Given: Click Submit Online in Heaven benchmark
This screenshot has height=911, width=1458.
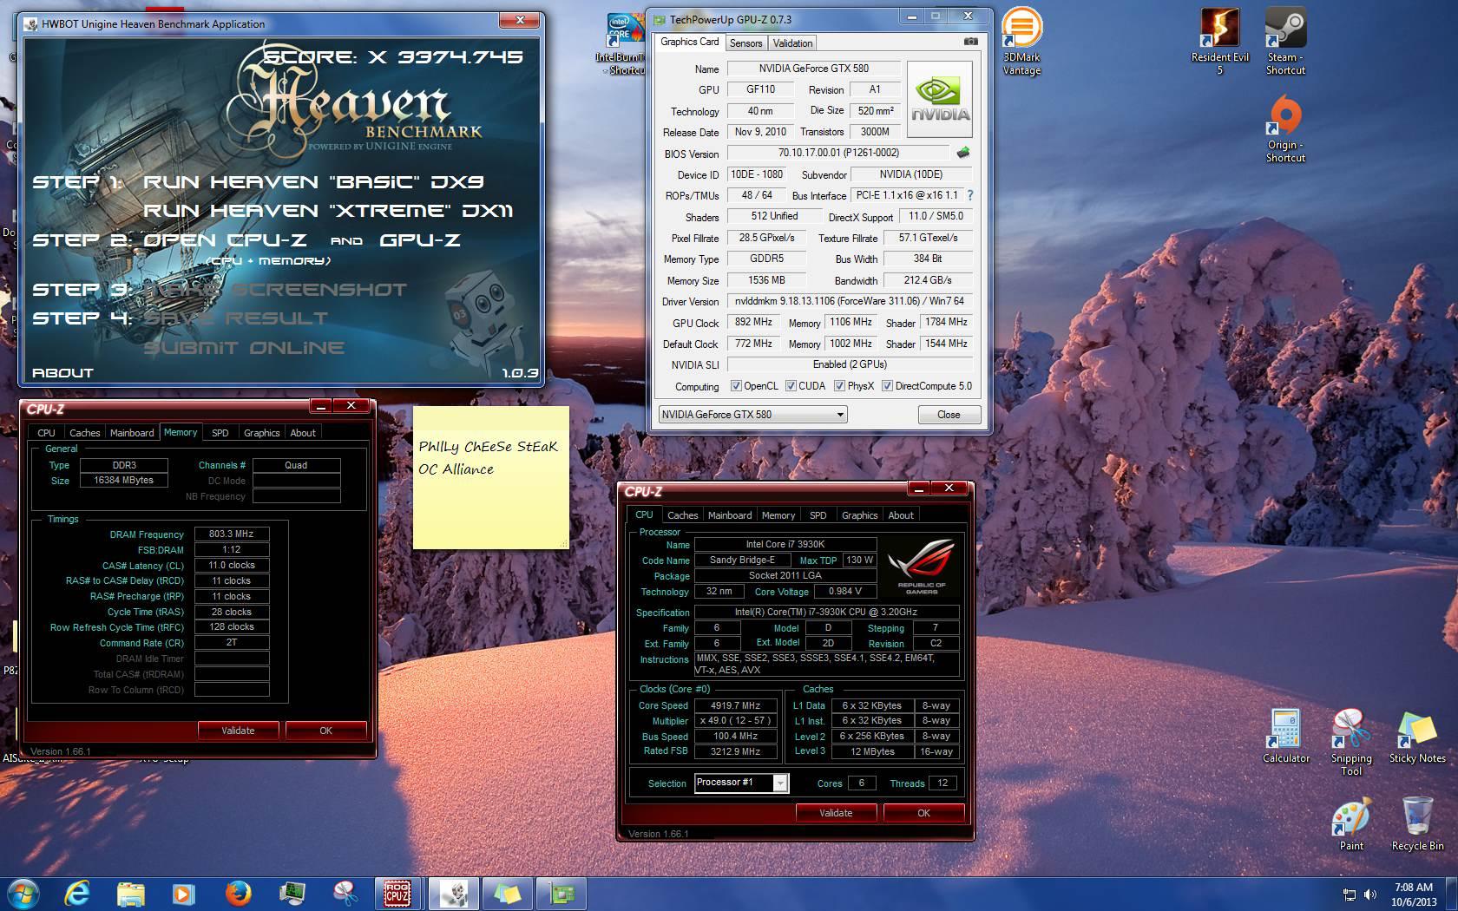Looking at the screenshot, I should click(x=244, y=348).
